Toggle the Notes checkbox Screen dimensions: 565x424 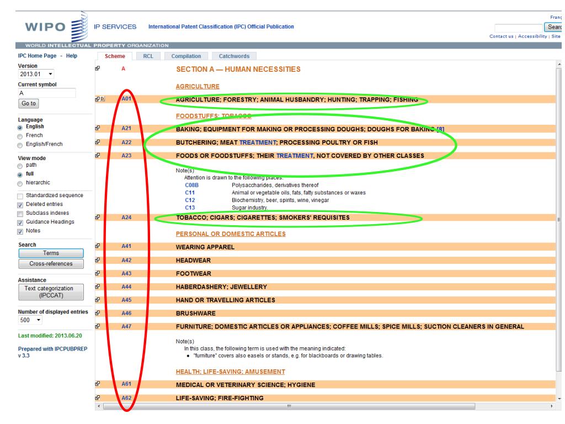click(x=20, y=232)
